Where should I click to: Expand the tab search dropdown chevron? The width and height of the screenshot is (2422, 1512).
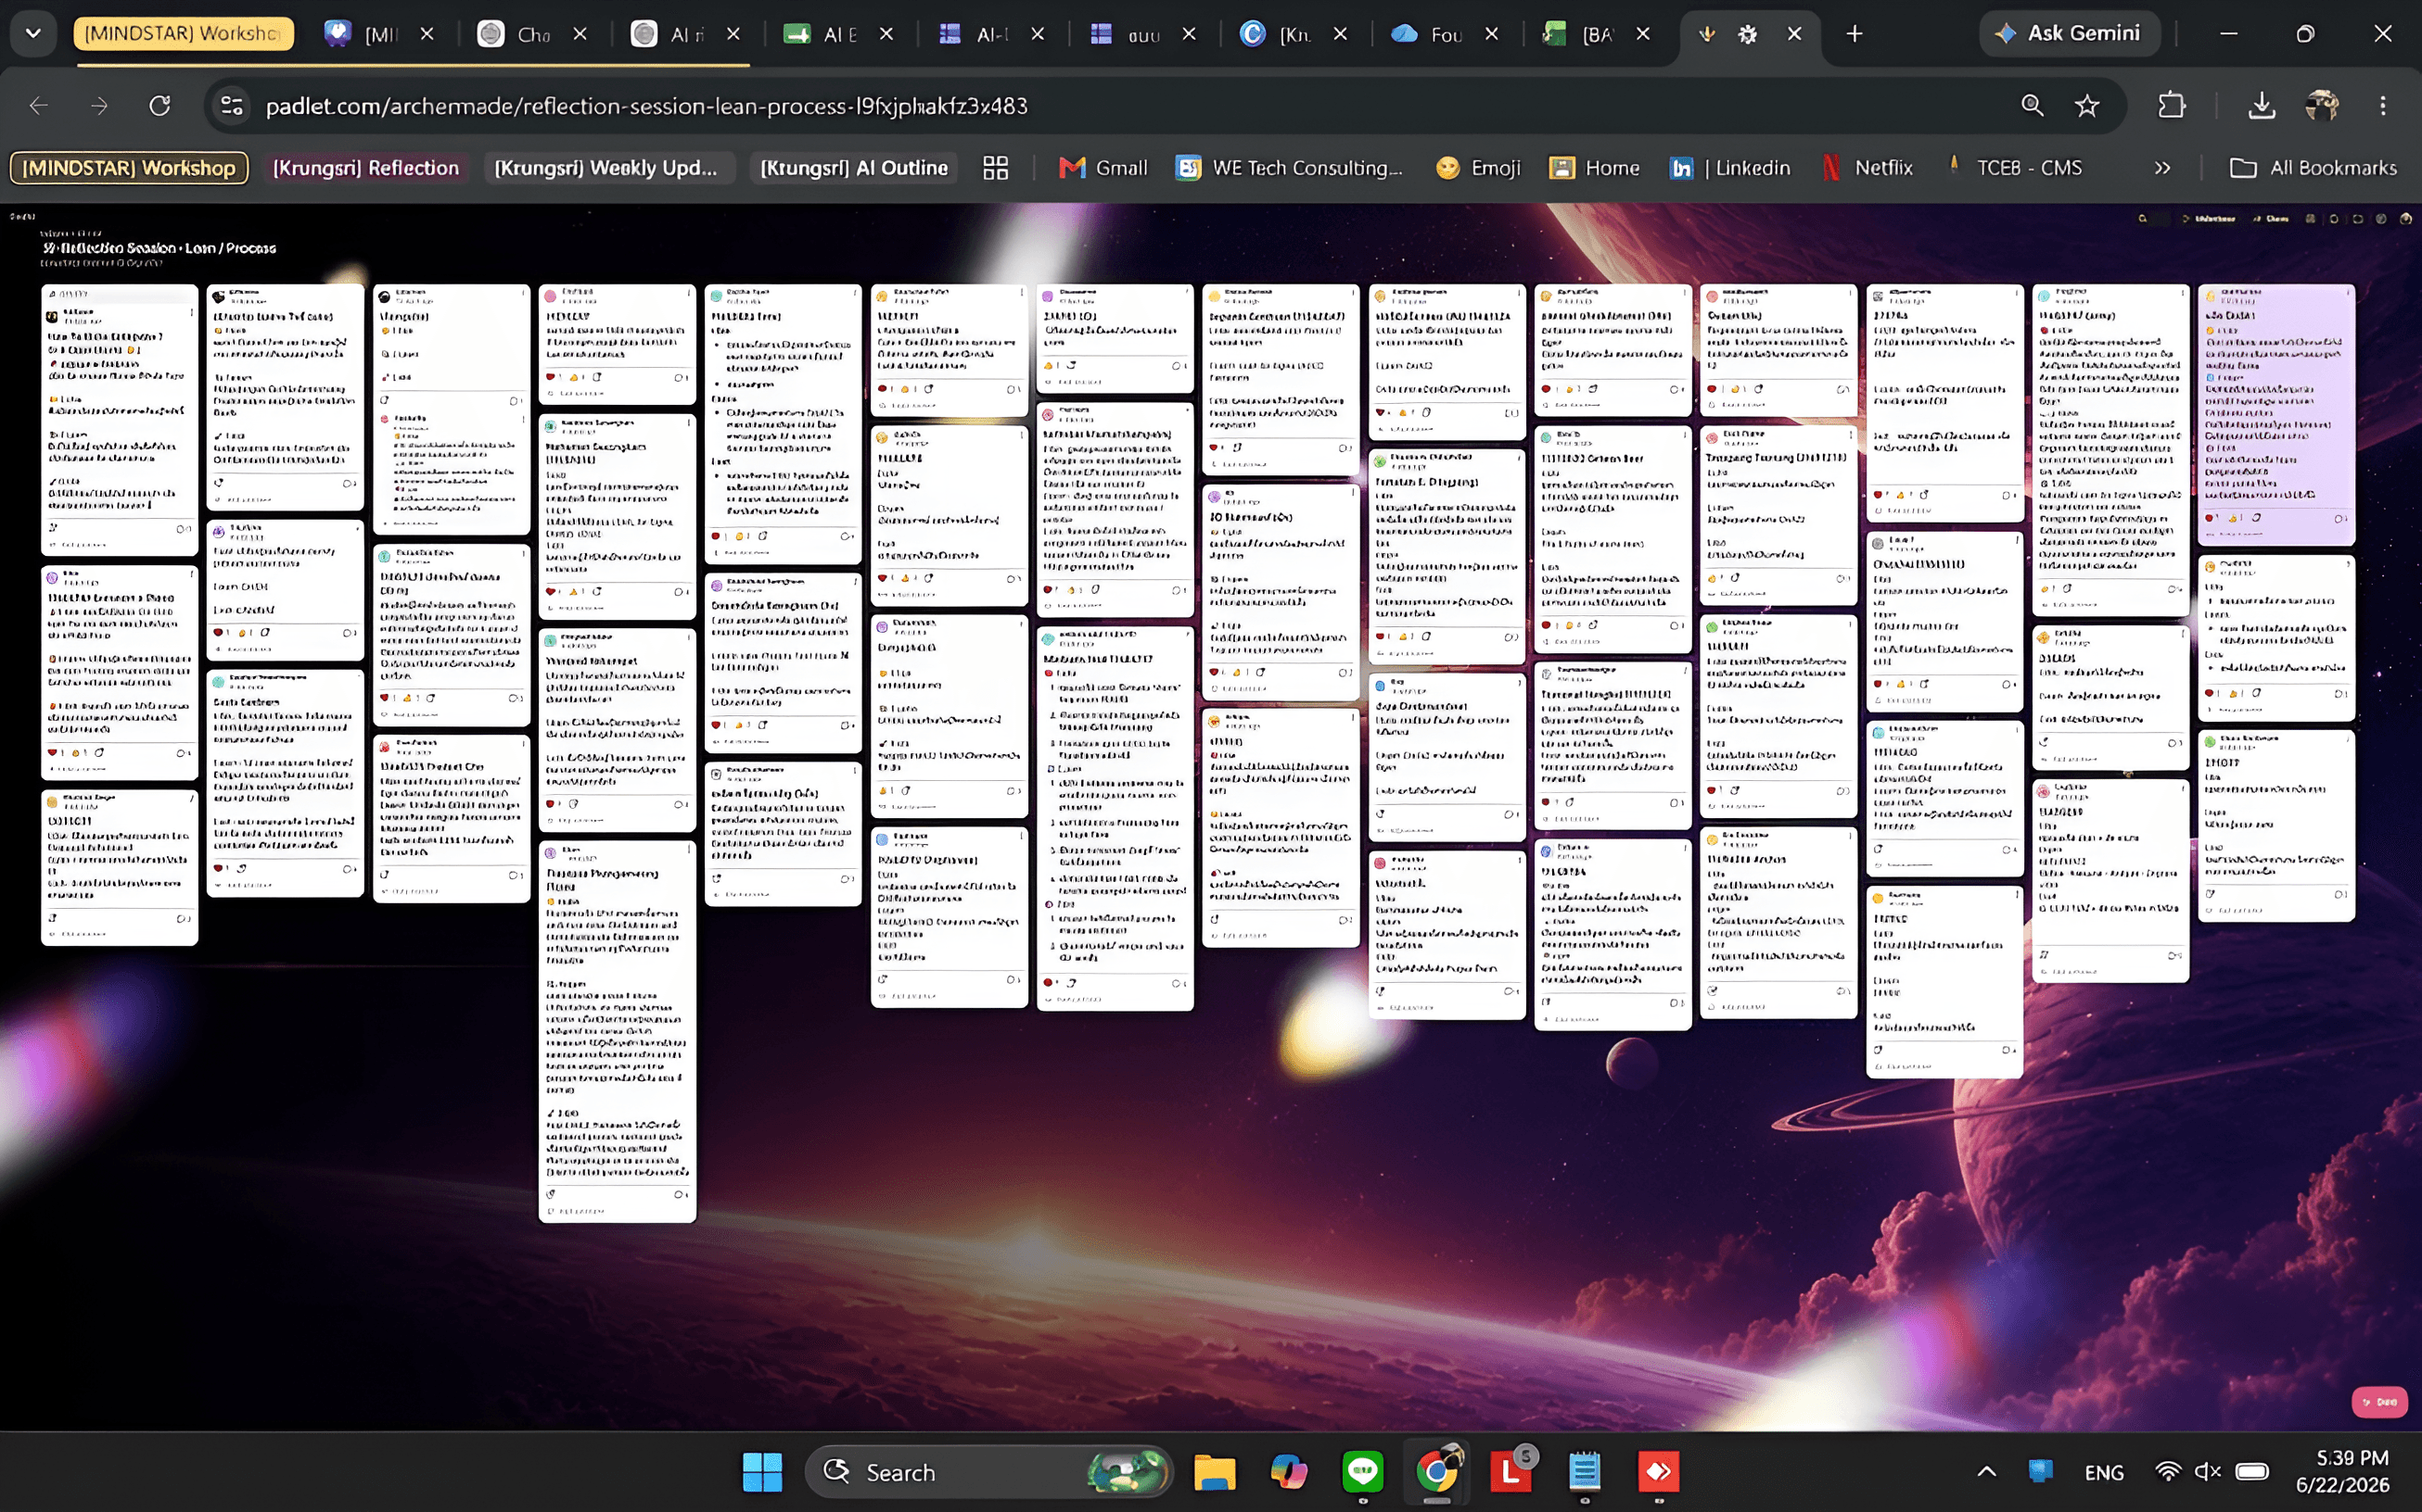point(33,34)
